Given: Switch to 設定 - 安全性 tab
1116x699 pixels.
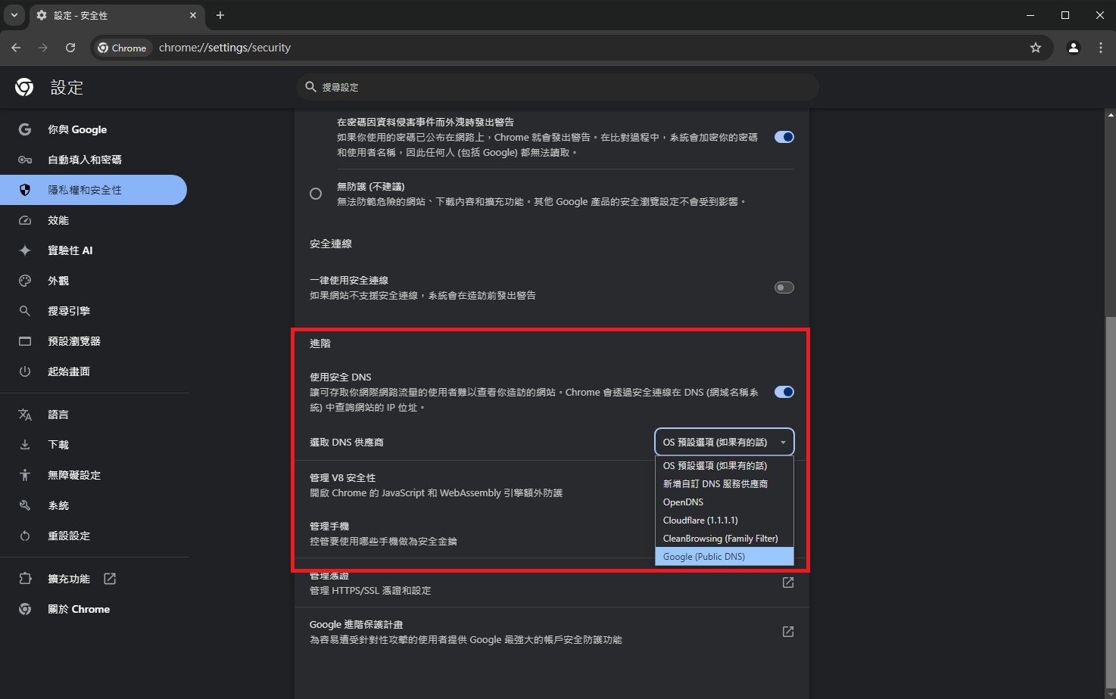Looking at the screenshot, I should (117, 15).
